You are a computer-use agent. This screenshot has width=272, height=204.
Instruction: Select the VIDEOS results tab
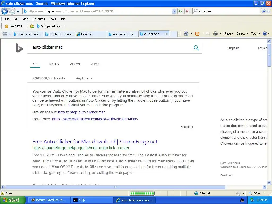75,64
